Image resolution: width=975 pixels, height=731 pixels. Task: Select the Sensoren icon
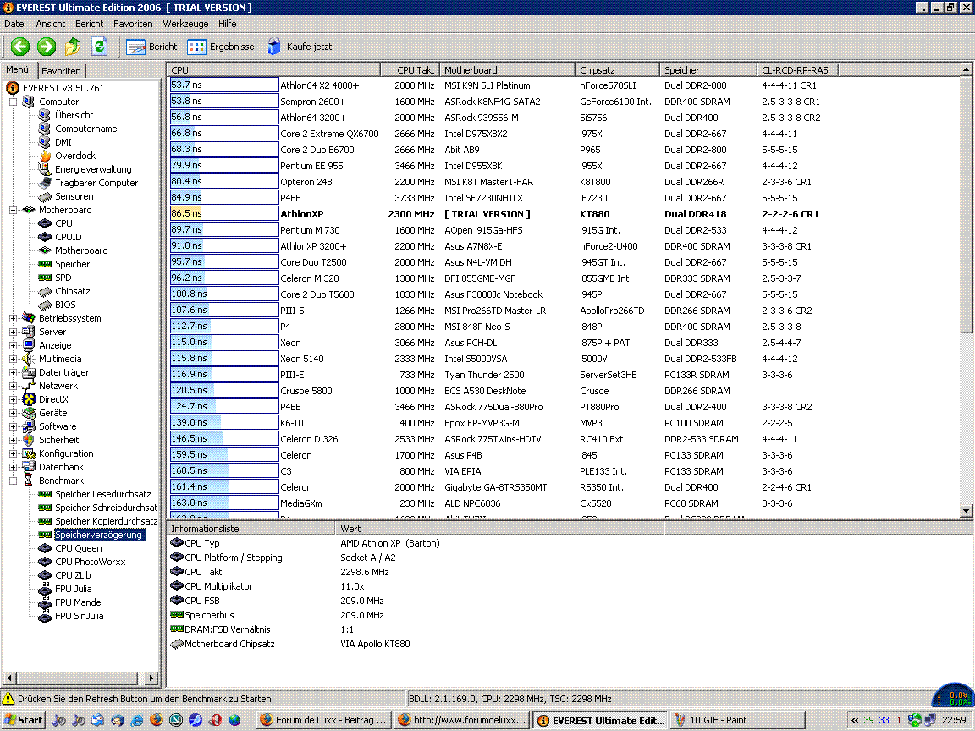[x=45, y=196]
